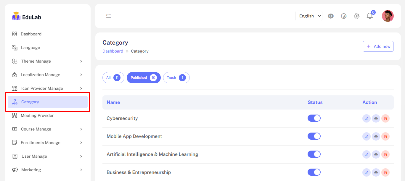405x181 pixels.
Task: Click the notification bell icon
Action: click(x=370, y=16)
